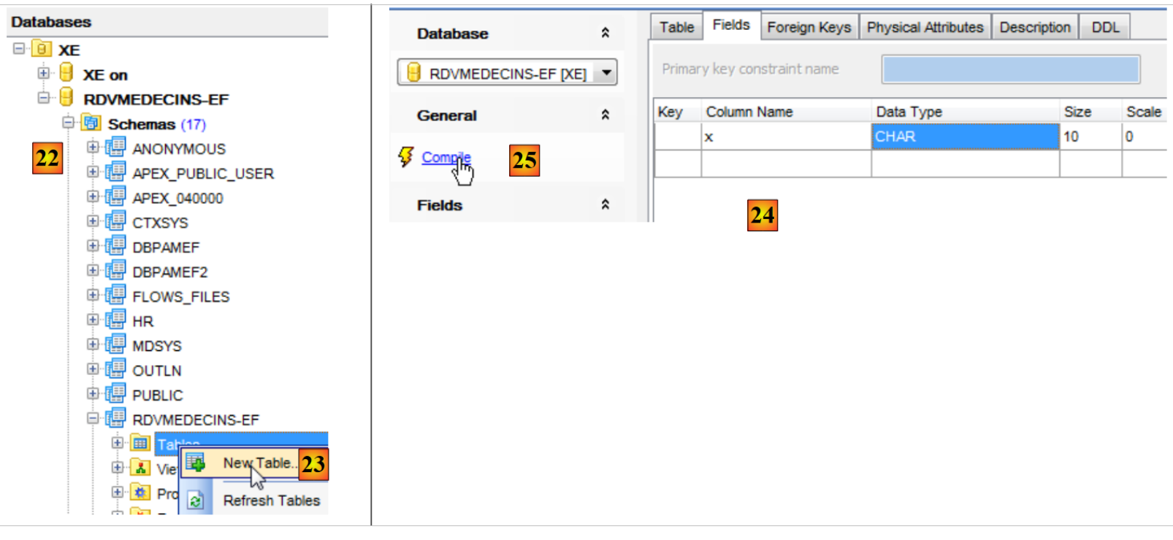The image size is (1173, 540).
Task: Choose New Table from context menu
Action: pos(257,463)
